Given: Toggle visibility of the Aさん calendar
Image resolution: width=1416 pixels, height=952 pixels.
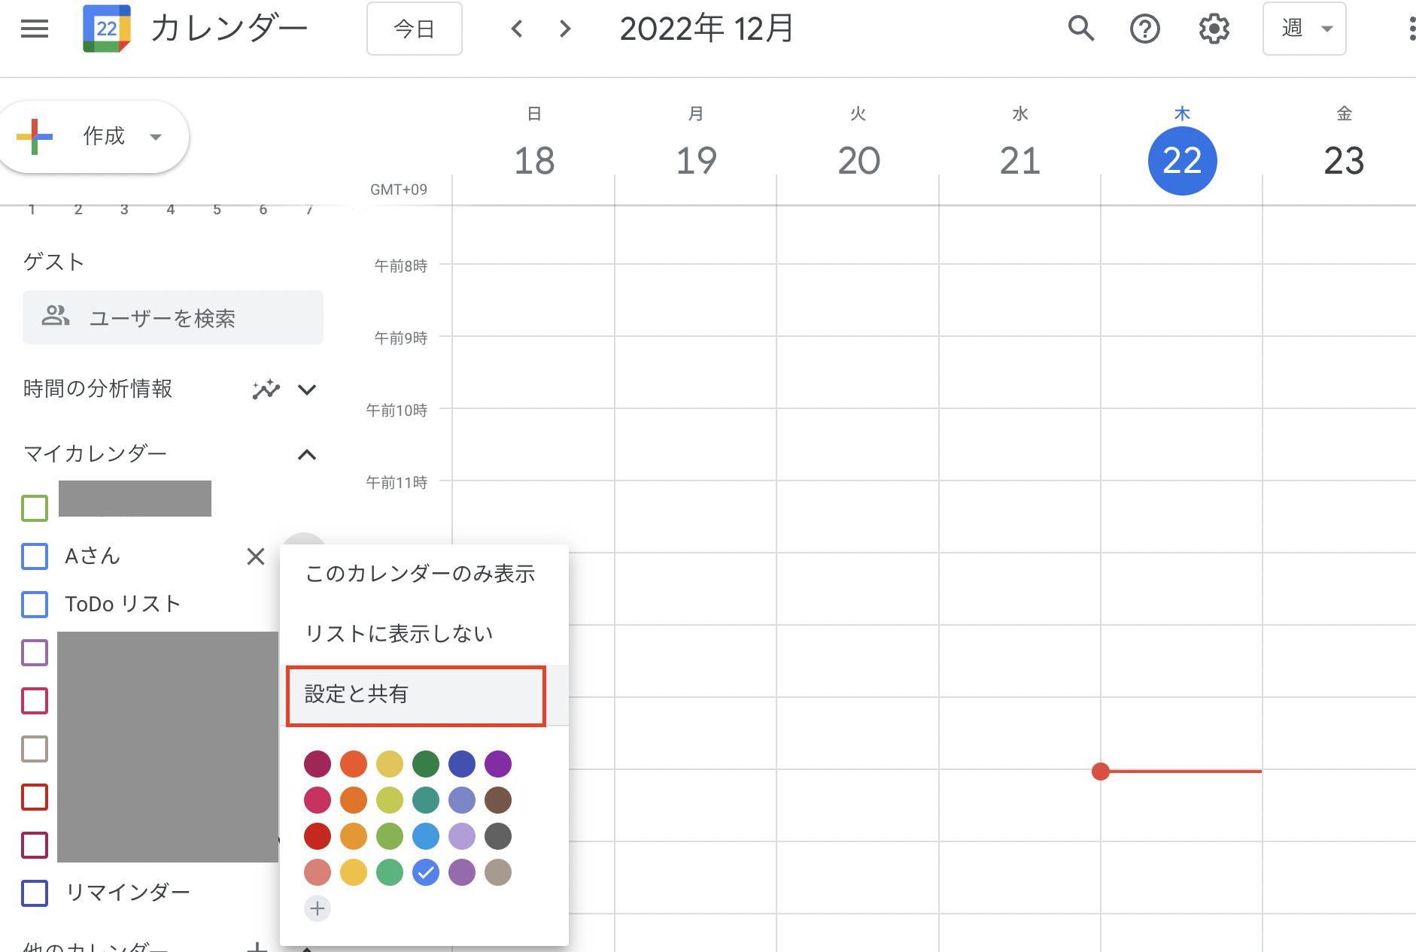Looking at the screenshot, I should point(35,556).
